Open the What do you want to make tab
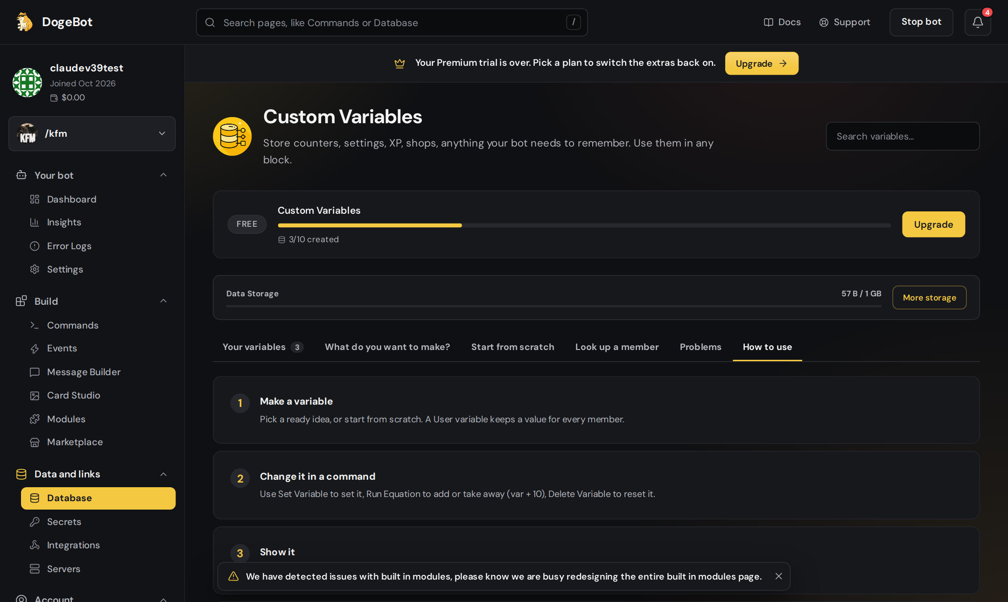 pyautogui.click(x=387, y=347)
